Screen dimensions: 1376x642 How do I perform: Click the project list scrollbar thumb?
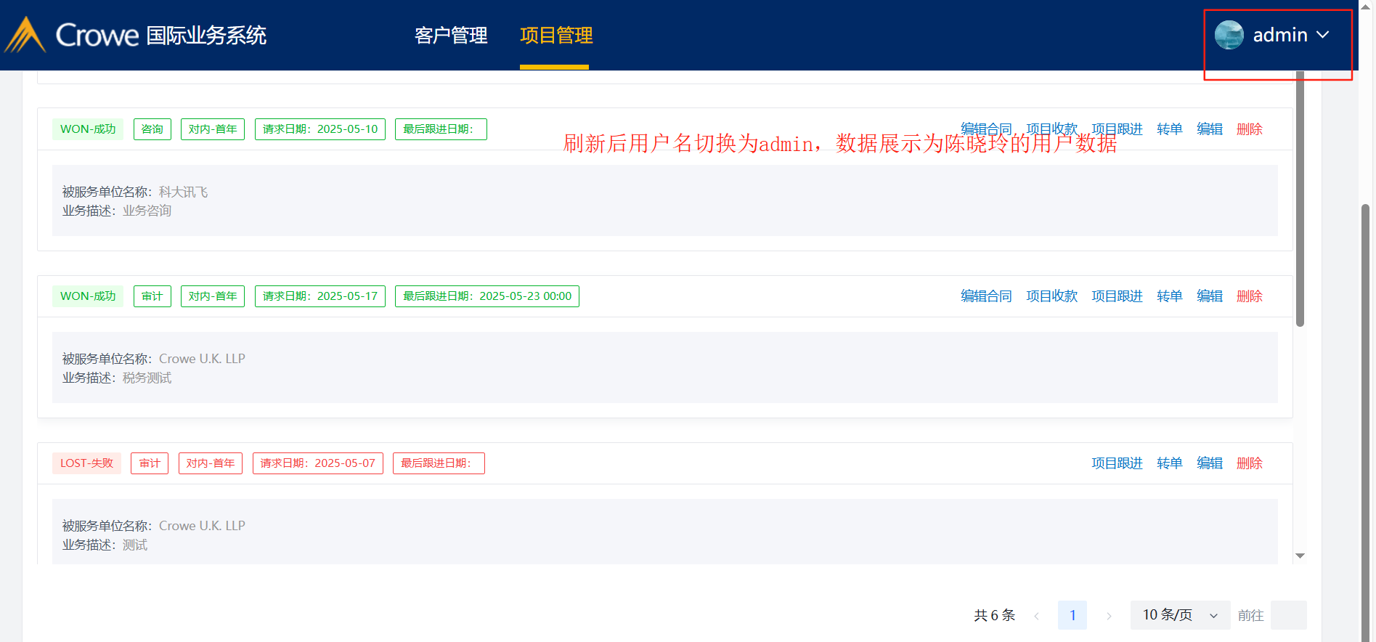click(x=1300, y=198)
